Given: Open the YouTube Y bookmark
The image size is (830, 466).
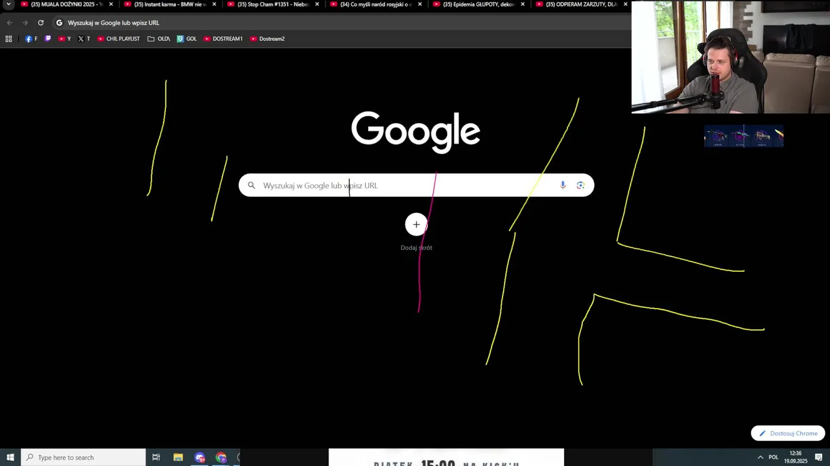Looking at the screenshot, I should 64,39.
